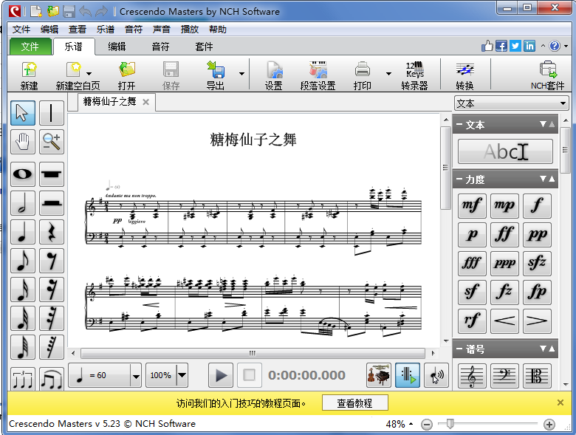Viewport: 576px width, 435px height.
Task: Toggle the note sound speaker button
Action: [x=436, y=375]
